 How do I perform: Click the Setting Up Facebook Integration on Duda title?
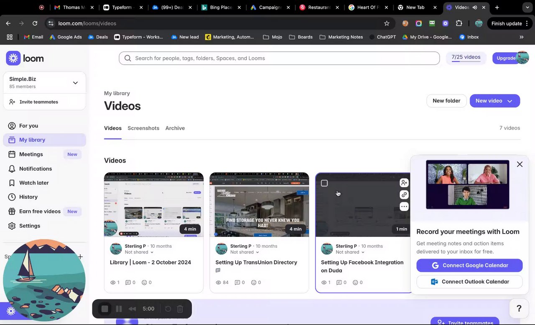click(x=362, y=267)
